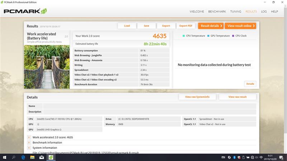Open the HELP tab
Screen dimensions: 287x161
pos(274,11)
